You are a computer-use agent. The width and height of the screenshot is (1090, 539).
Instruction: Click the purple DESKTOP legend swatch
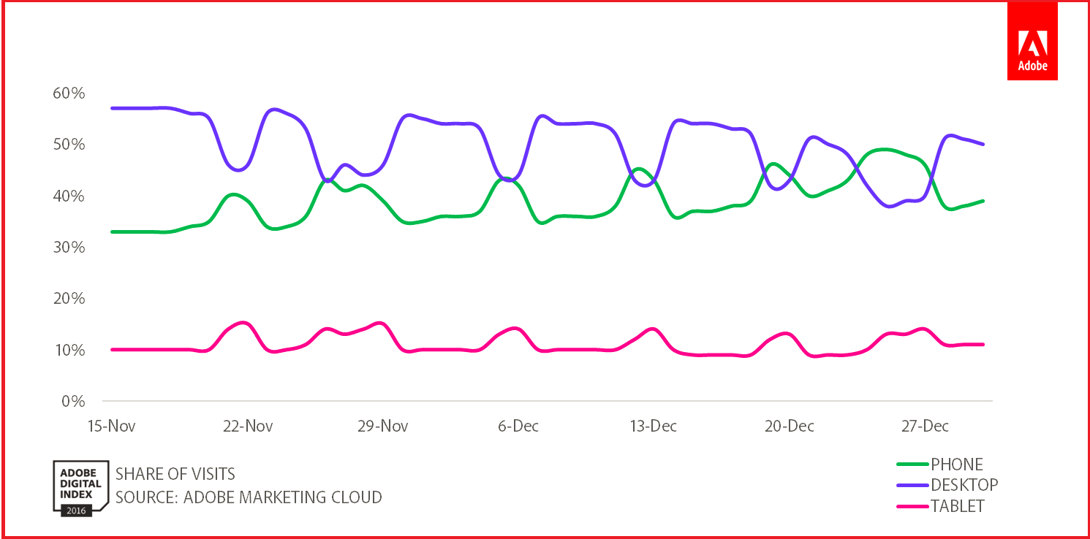pos(912,485)
